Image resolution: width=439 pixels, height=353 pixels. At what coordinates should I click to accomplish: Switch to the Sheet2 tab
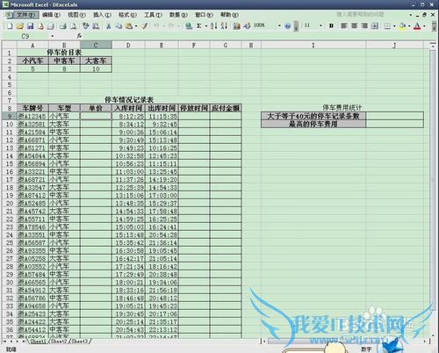tap(59, 342)
